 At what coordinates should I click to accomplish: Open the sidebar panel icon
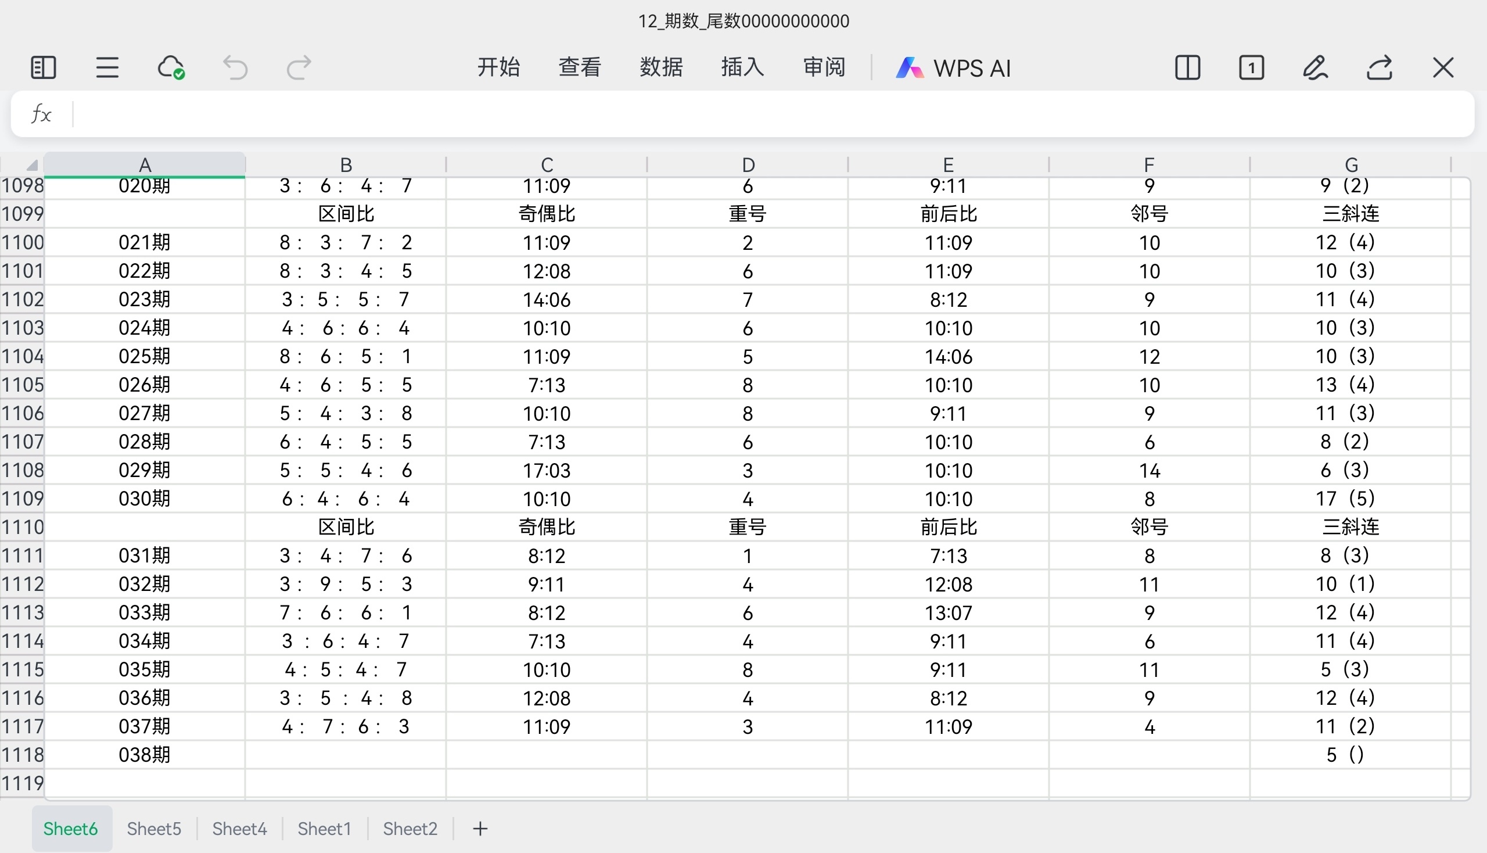(43, 67)
